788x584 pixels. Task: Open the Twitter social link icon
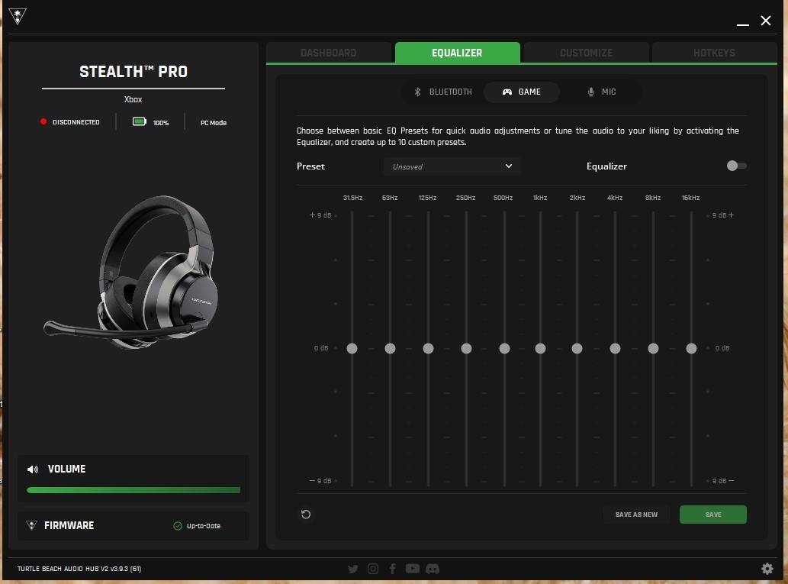pyautogui.click(x=353, y=569)
